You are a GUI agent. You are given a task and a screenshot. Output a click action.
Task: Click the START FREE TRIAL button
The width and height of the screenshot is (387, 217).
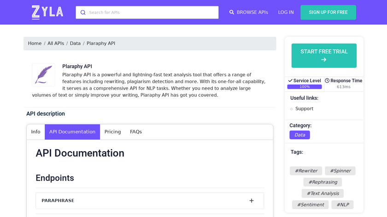[x=324, y=56]
